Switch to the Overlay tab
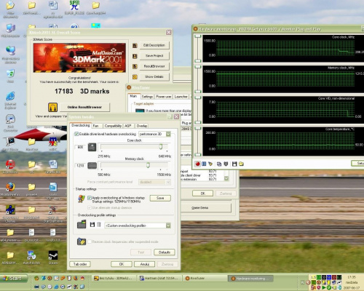The image size is (364, 291). point(142,126)
